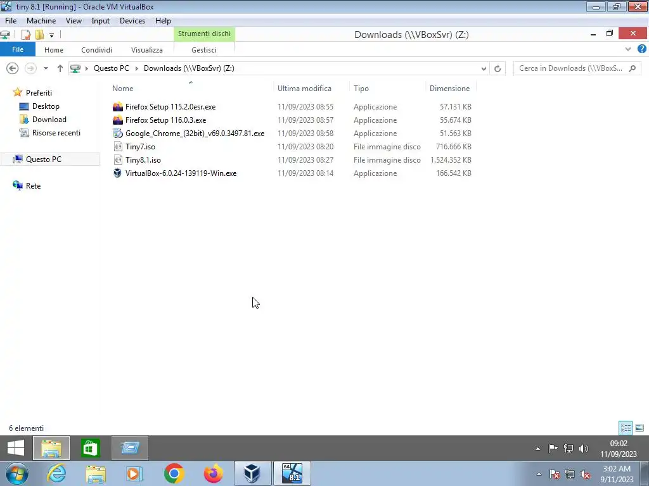Click the guest Action Center flag icon
The height and width of the screenshot is (486, 649).
[x=553, y=449]
